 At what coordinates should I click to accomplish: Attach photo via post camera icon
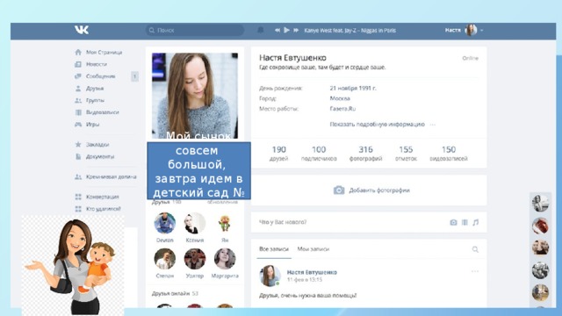click(x=453, y=222)
